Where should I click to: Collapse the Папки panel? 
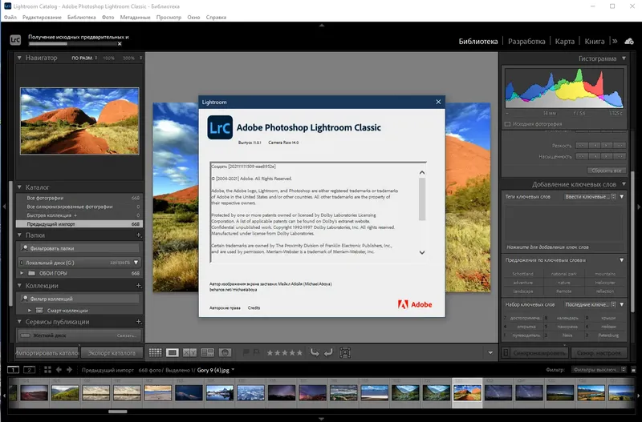click(19, 235)
